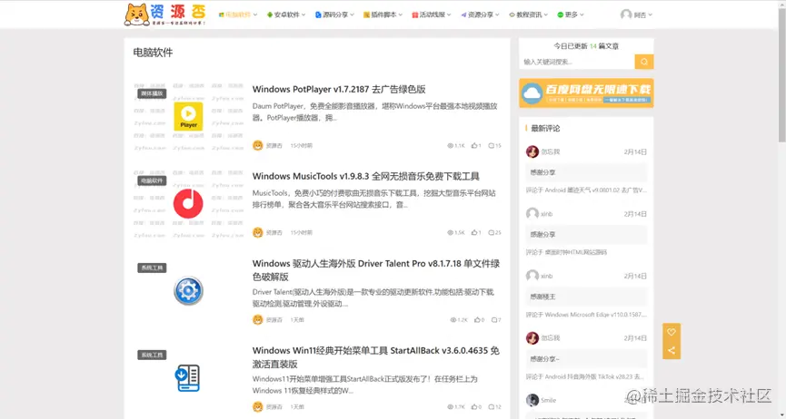Click the views eye icon on MusicTools article
This screenshot has height=419, width=786.
pyautogui.click(x=450, y=233)
